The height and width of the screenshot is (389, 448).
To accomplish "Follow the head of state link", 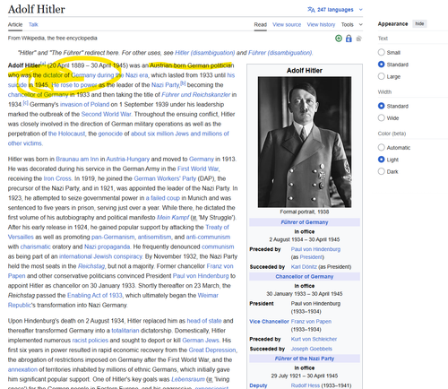I will (x=204, y=321).
